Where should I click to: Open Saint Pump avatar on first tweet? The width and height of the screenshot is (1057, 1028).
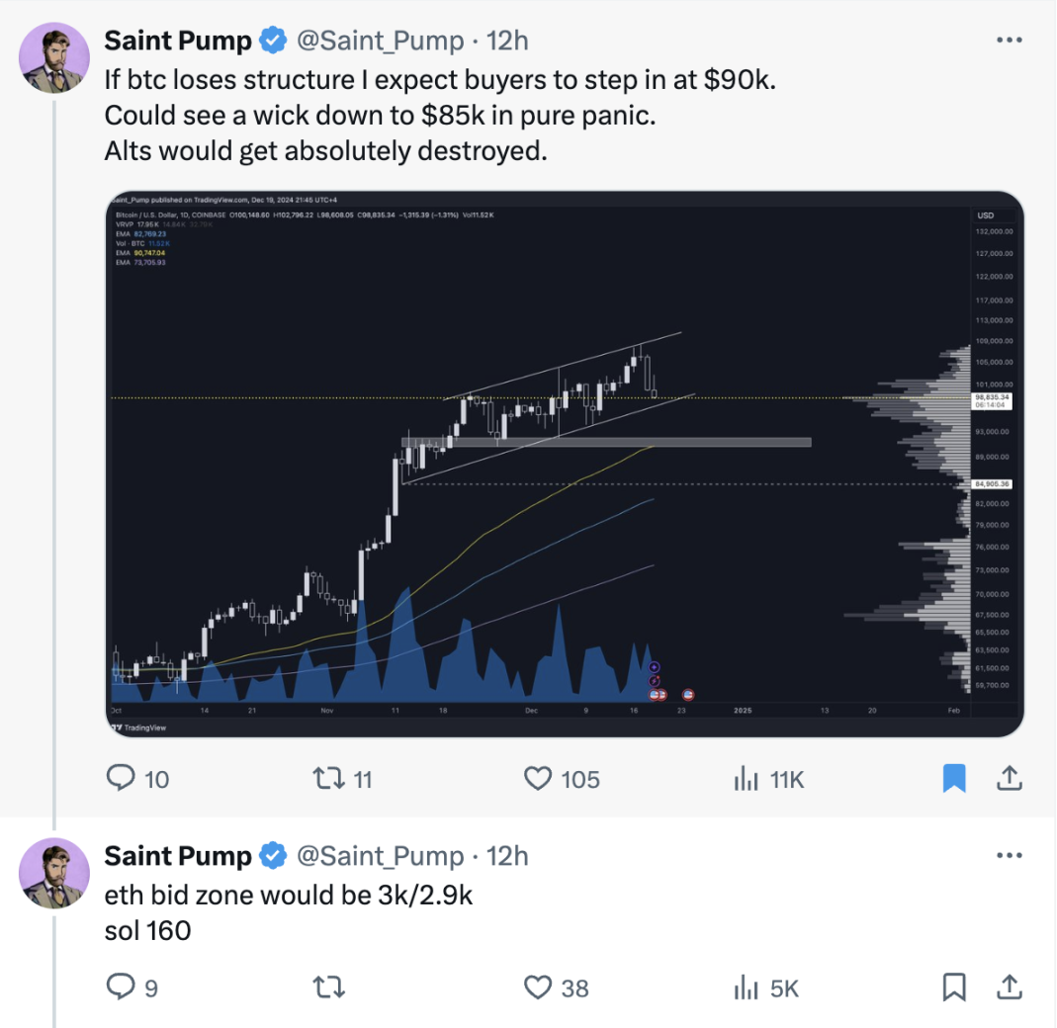pos(55,57)
